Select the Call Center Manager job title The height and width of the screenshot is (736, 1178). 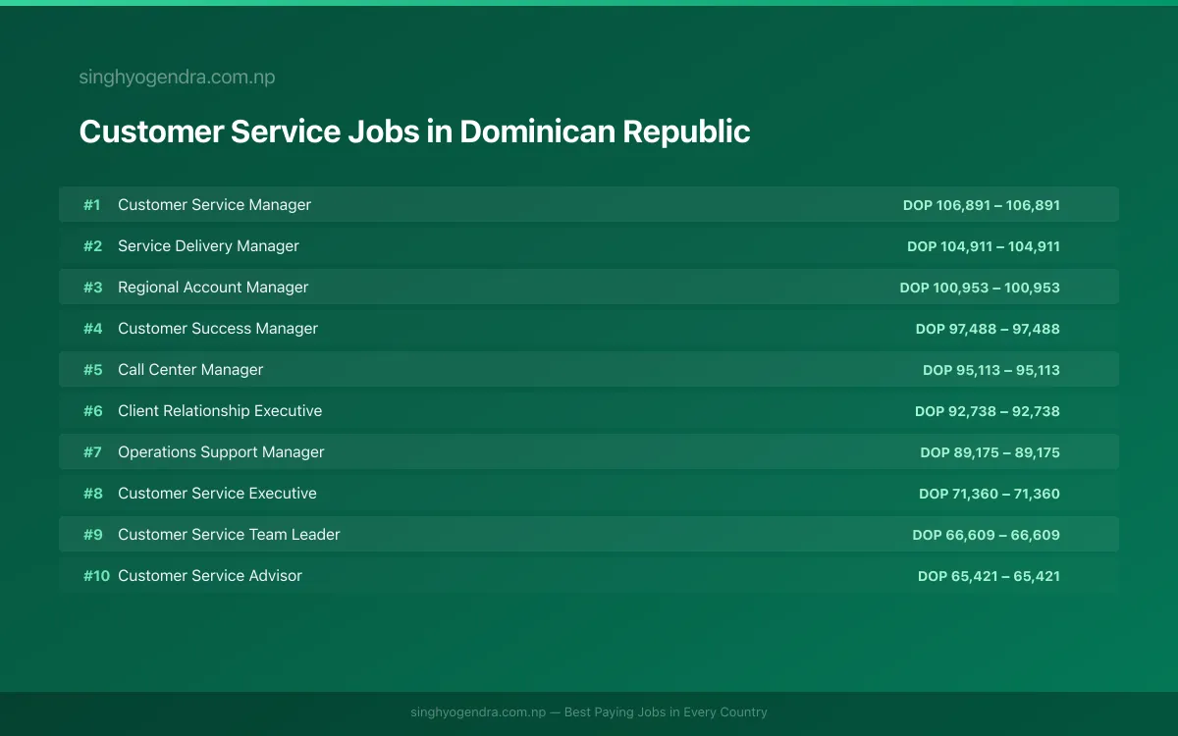coord(190,370)
